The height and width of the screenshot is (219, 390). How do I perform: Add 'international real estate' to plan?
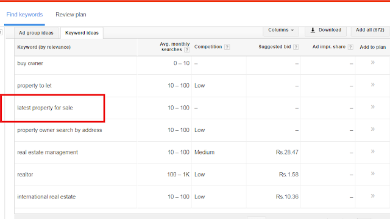tap(372, 196)
